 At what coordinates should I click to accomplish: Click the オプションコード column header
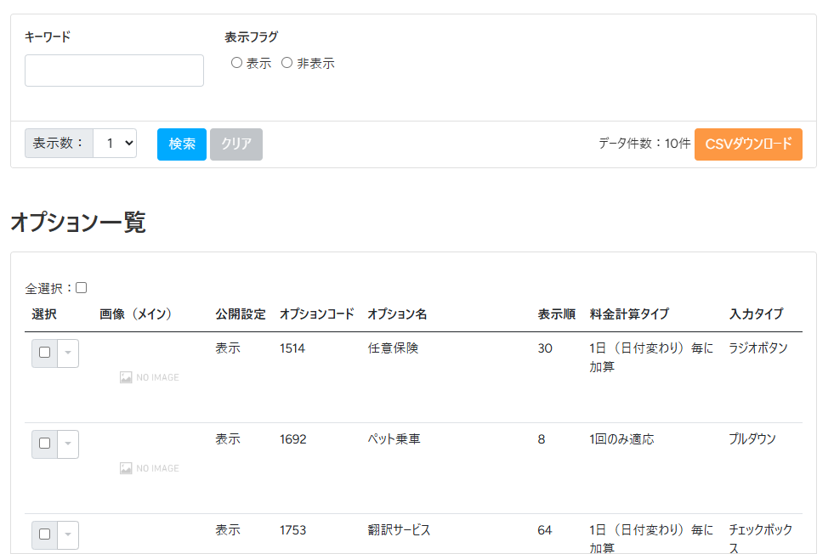pos(316,314)
